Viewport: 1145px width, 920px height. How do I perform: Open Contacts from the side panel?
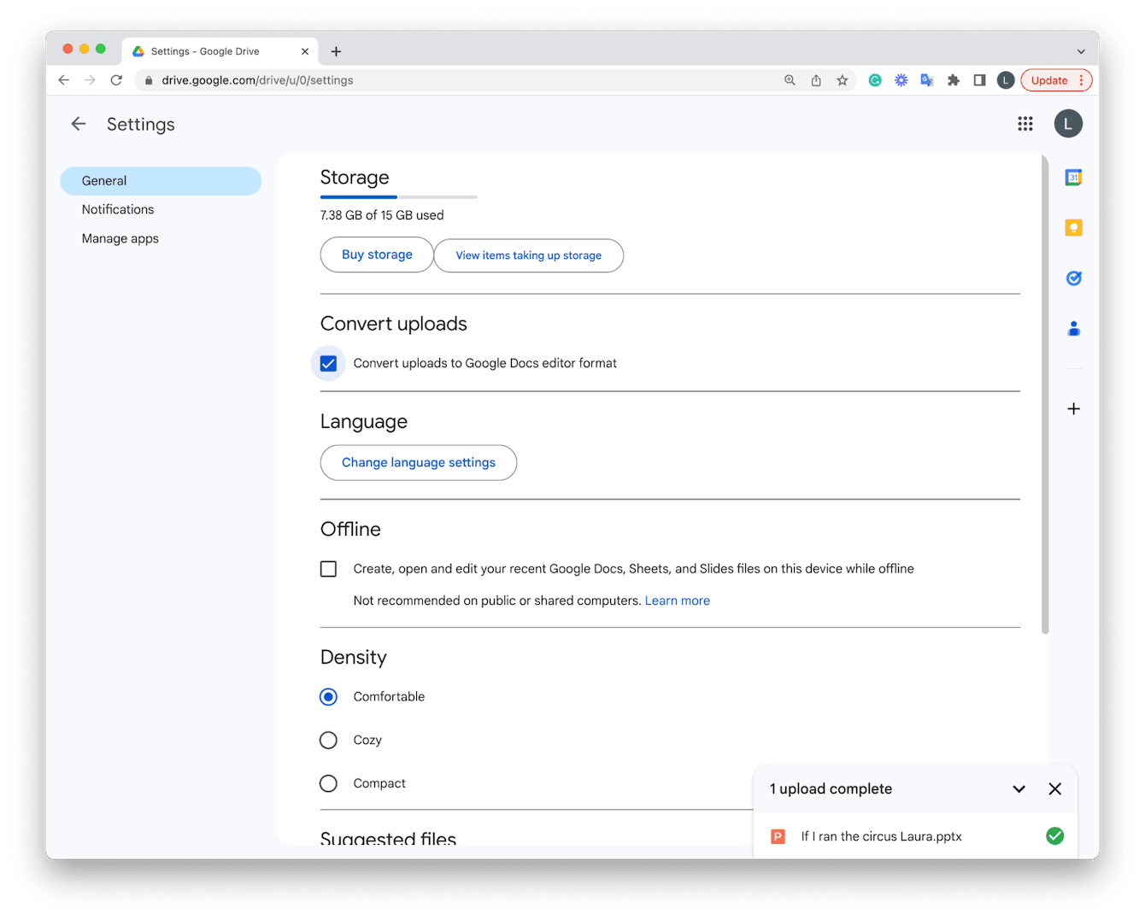(x=1073, y=329)
